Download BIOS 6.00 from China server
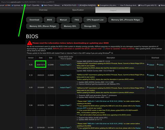Screen dimensions: 165x130 pyautogui.click(x=160, y=87)
